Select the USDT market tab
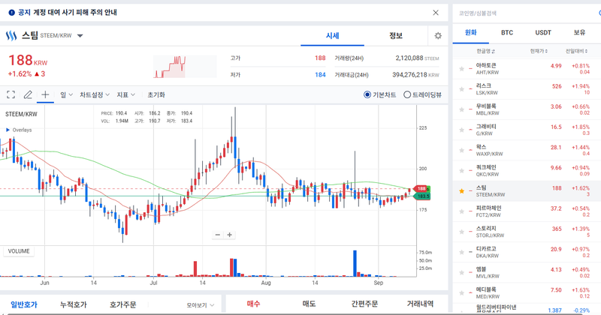Image resolution: width=601 pixels, height=315 pixels. coord(543,32)
